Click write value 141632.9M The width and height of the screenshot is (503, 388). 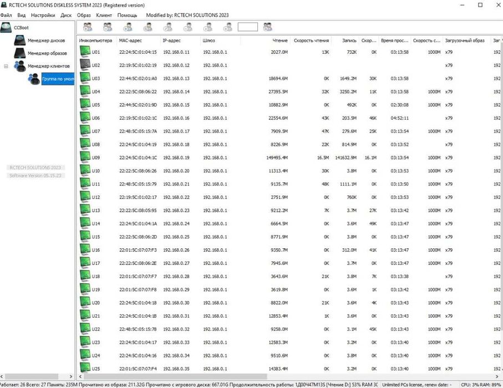[x=346, y=157]
